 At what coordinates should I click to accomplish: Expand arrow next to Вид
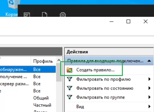[150, 106]
